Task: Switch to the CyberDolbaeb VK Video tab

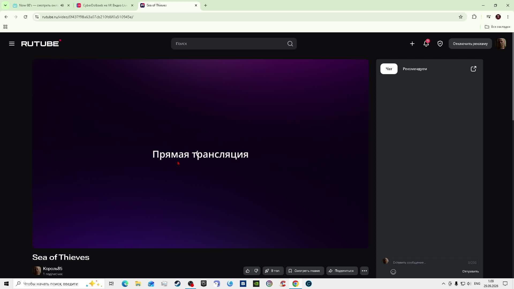Action: click(x=105, y=5)
